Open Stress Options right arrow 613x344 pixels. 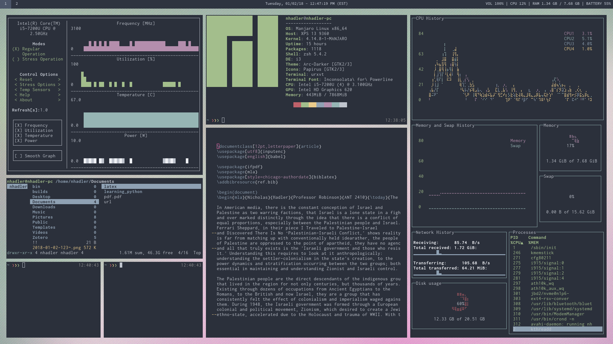tap(59, 85)
